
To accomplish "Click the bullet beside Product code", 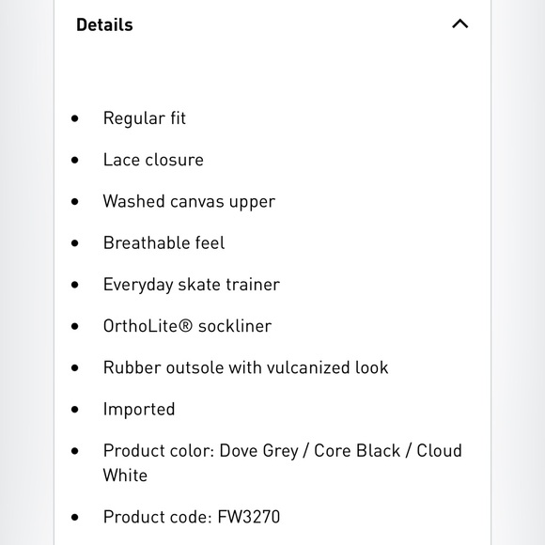I will [x=75, y=517].
